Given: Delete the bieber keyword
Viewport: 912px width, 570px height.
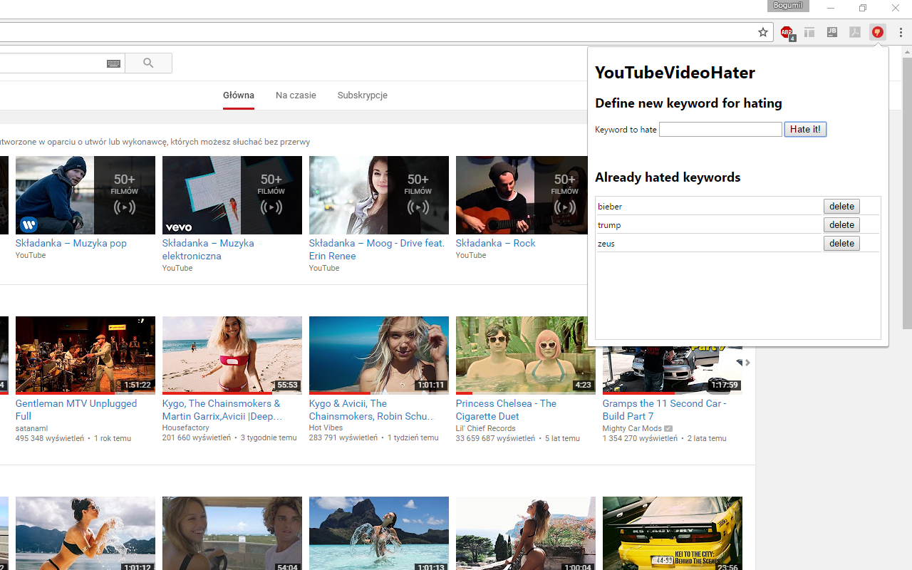Looking at the screenshot, I should (841, 206).
